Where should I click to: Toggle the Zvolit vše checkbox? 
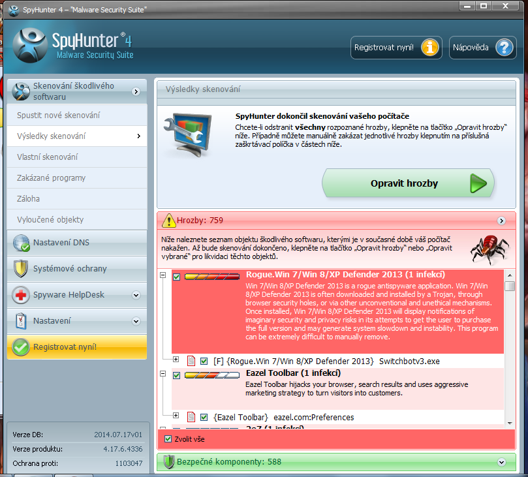[x=168, y=439]
